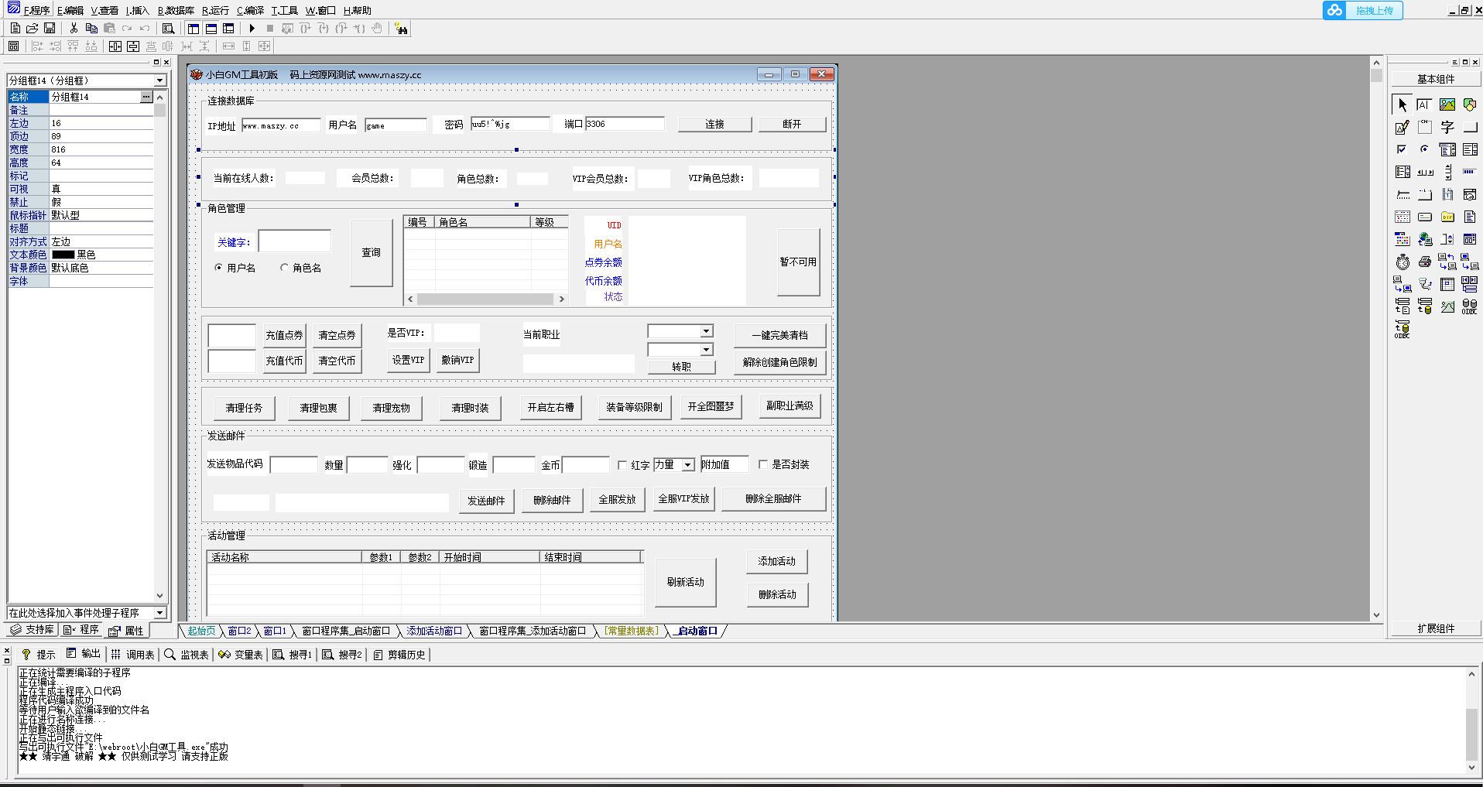The width and height of the screenshot is (1483, 787).
Task: Select the label (字) component icon
Action: pos(1447,127)
